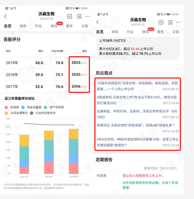Switch to 行业 tab in left screen

[x=38, y=26]
